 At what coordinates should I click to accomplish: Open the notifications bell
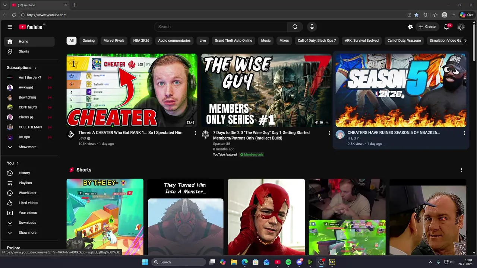(x=447, y=27)
